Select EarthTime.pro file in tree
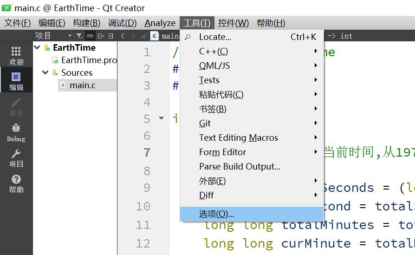 88,60
